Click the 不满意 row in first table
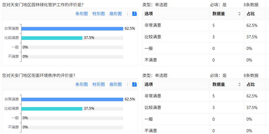Viewport: 269px width, 134px height. [205, 60]
